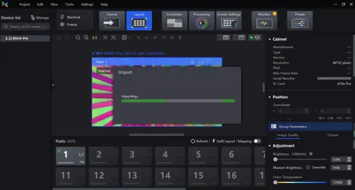
Task: Click the cabinet layers stack icon
Action: (x=257, y=38)
